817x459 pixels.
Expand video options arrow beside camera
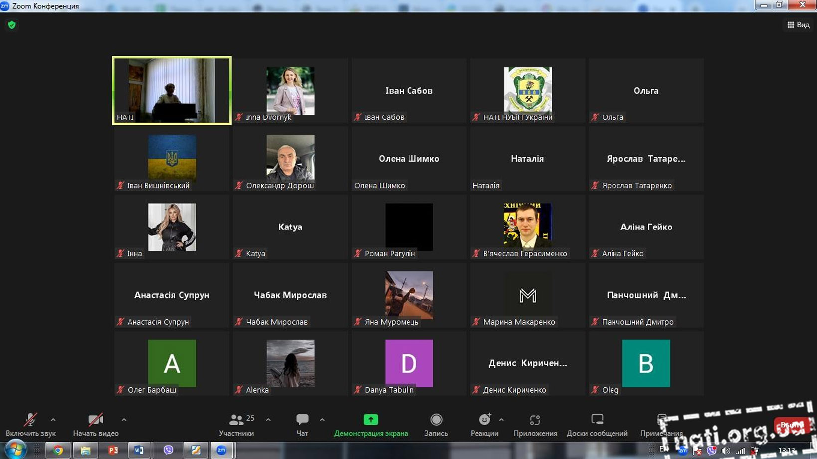pos(124,420)
